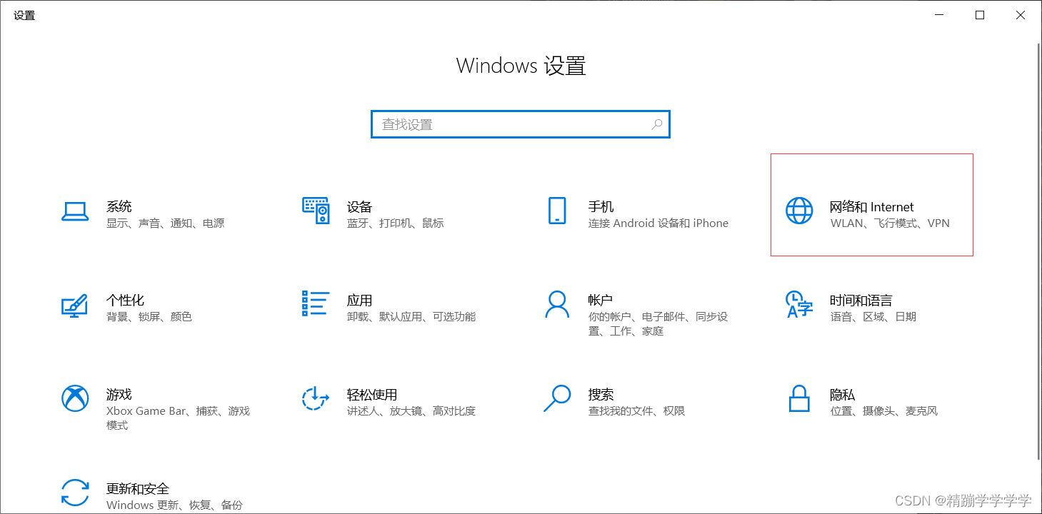Open the Devices keyboard-and-speaker icon

[x=316, y=211]
